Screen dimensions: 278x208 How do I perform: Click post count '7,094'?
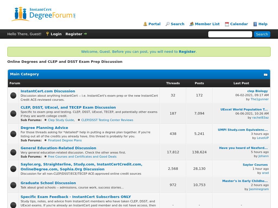199,113
